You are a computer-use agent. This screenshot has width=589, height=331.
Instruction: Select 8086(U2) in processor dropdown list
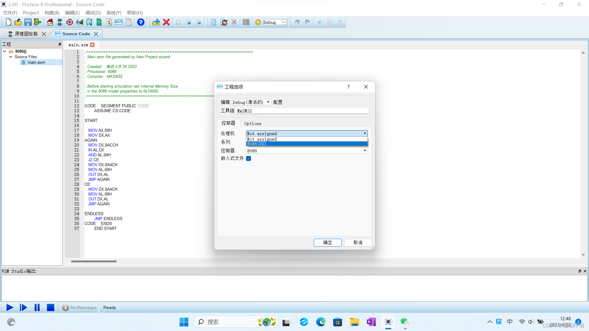307,144
